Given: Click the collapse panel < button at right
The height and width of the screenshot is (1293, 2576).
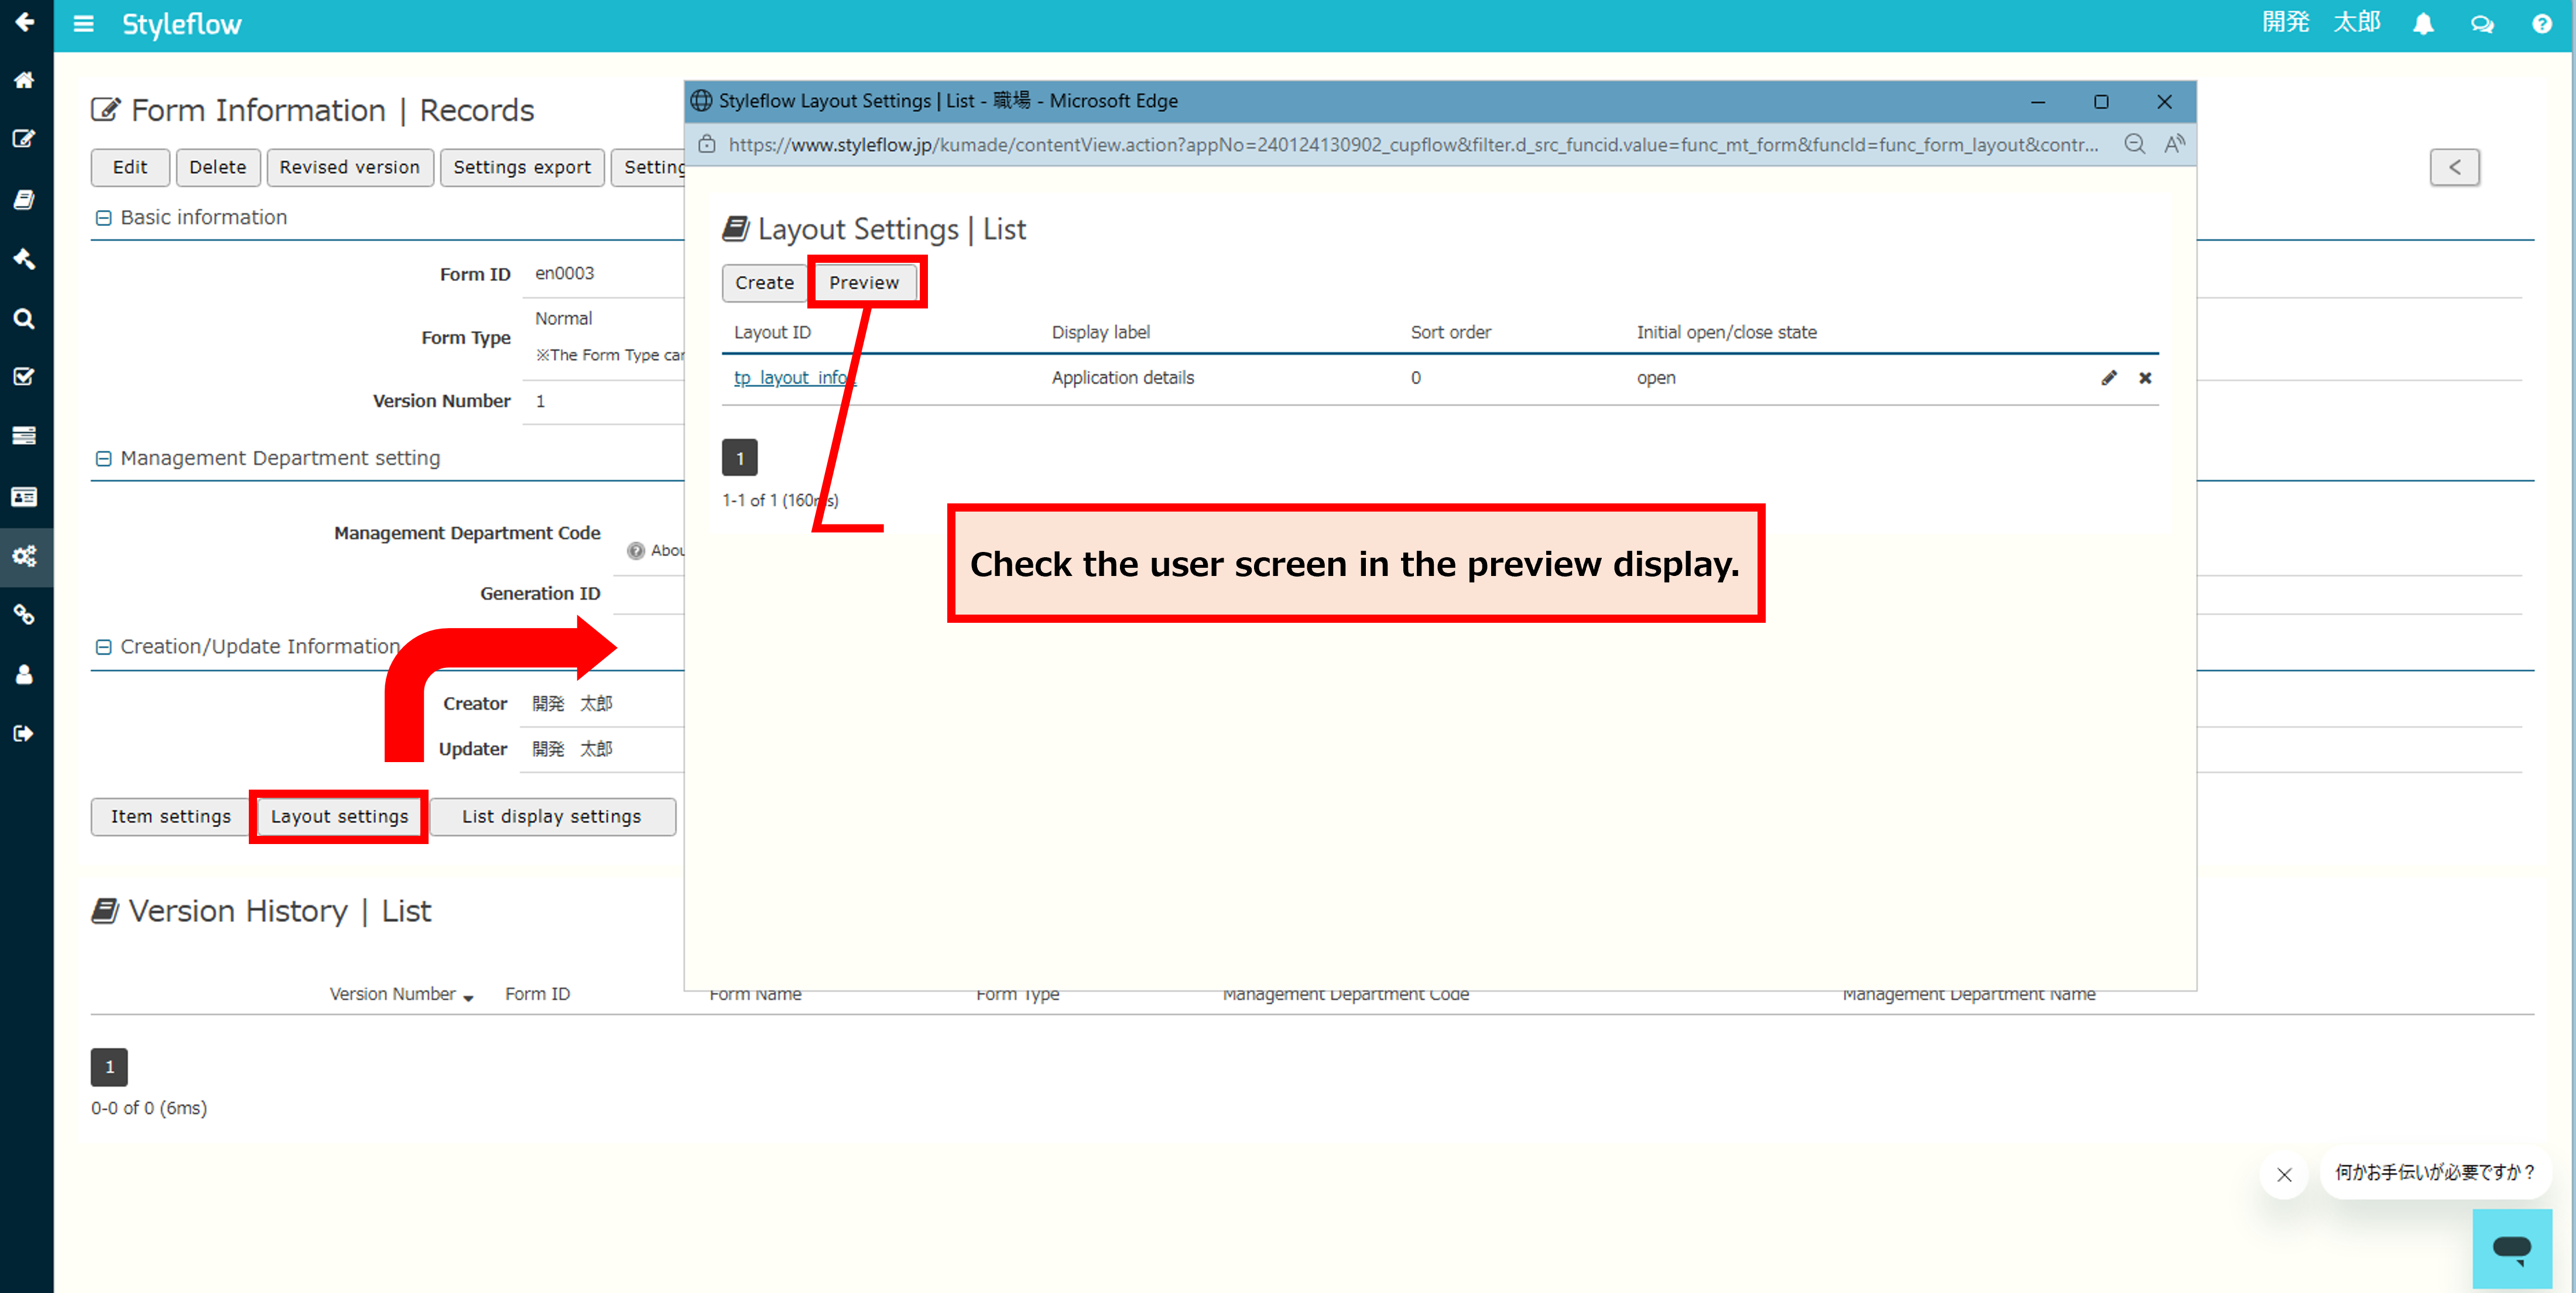Looking at the screenshot, I should pos(2454,167).
